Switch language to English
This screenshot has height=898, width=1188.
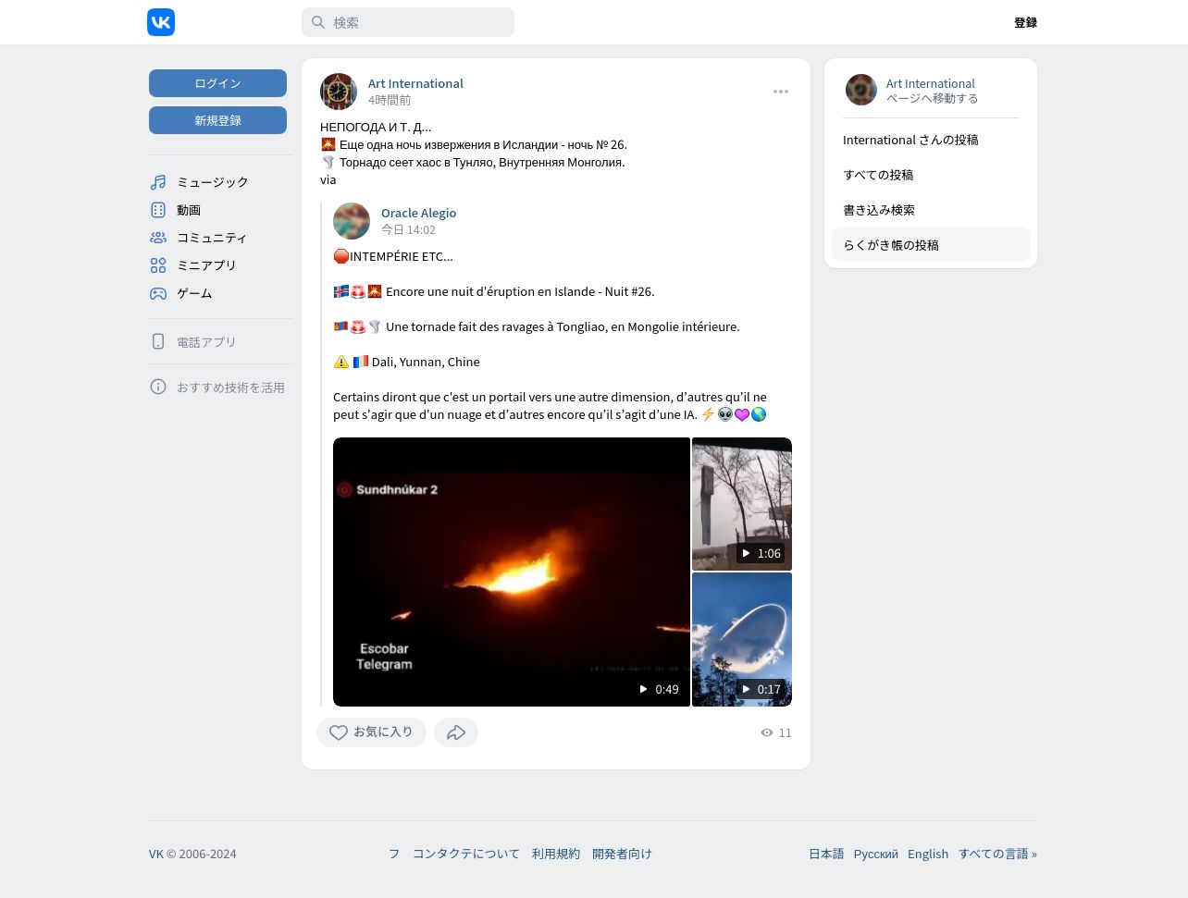pos(928,854)
